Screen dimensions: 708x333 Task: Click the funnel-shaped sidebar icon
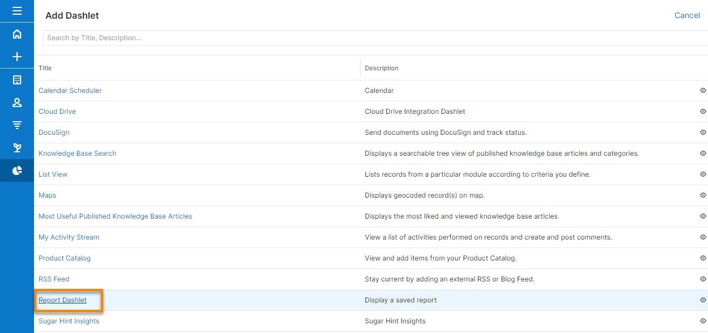coord(17,125)
